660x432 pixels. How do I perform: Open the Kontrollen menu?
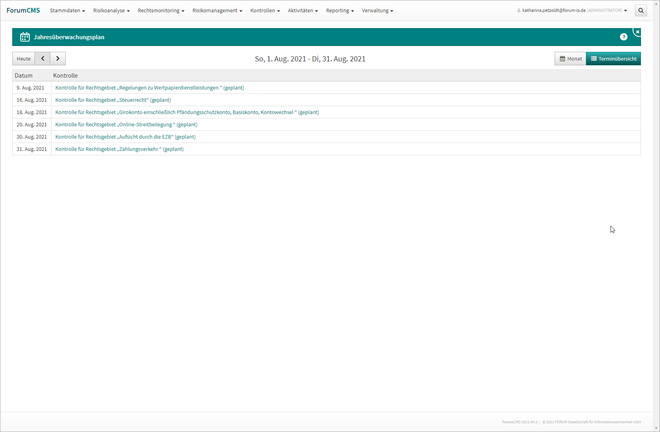point(265,11)
